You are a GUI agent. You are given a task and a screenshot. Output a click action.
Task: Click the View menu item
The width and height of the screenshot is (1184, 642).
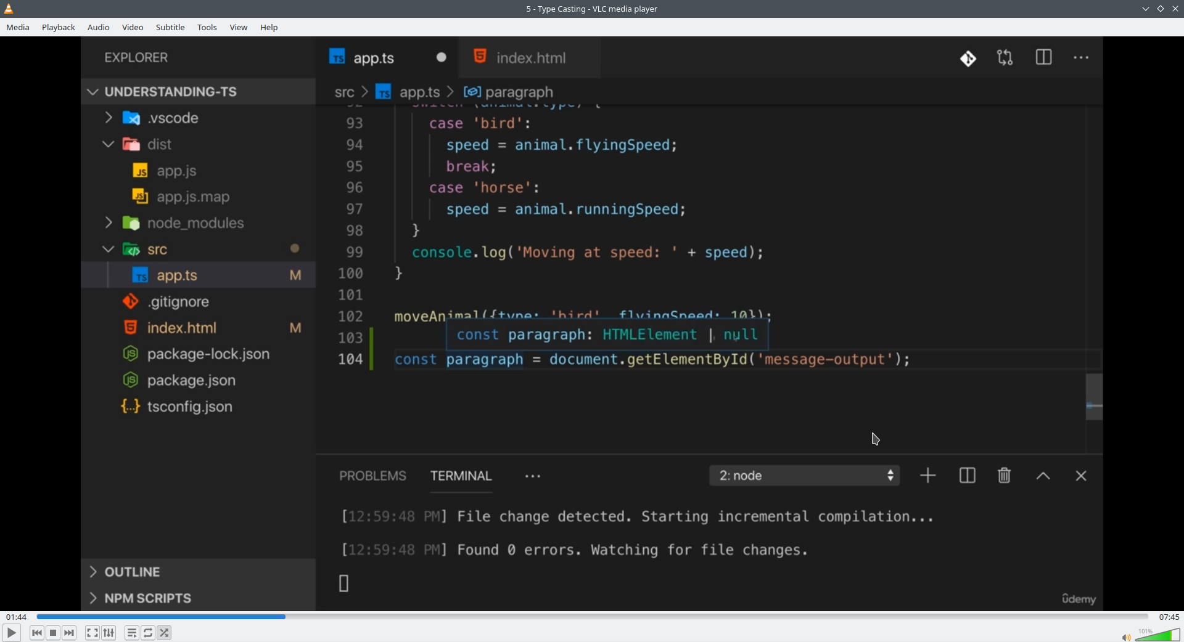click(239, 27)
